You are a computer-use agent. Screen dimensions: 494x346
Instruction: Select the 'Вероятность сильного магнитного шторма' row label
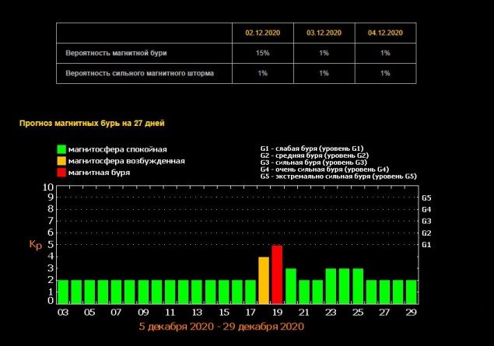[x=138, y=73]
